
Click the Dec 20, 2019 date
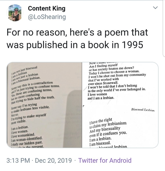pyautogui.click(x=53, y=160)
